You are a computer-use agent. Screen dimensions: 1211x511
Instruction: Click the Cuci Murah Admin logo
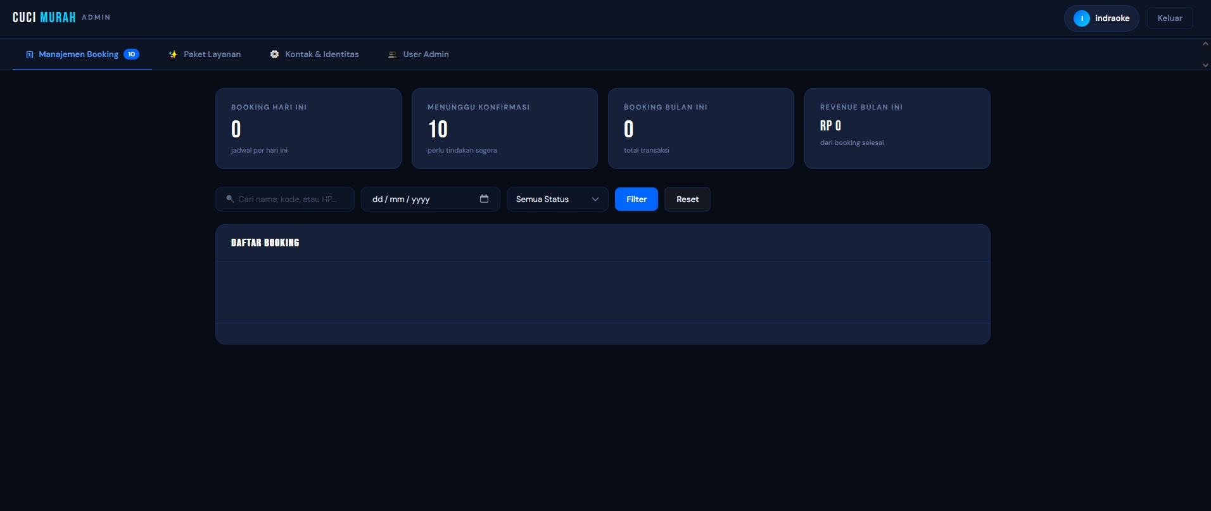(x=61, y=18)
